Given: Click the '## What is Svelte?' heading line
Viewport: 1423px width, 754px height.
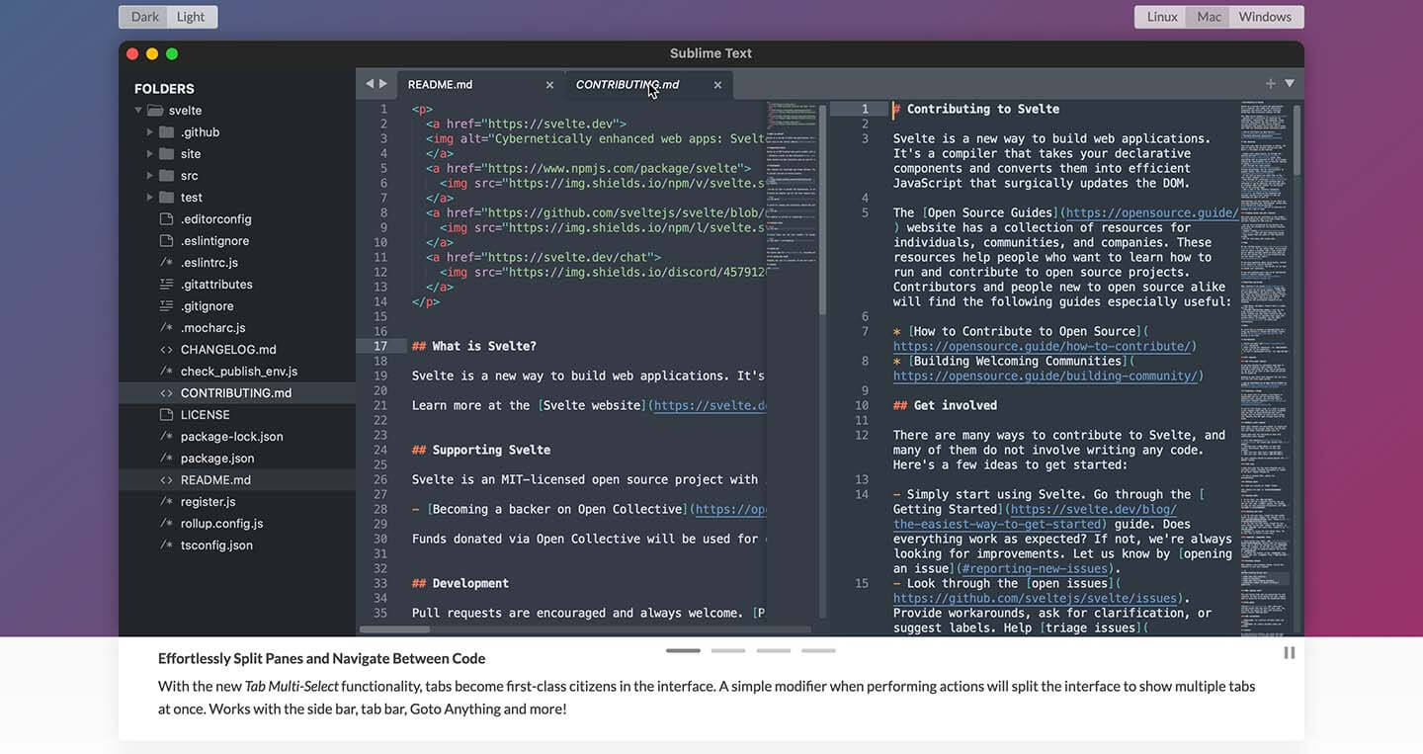Looking at the screenshot, I should 474,347.
